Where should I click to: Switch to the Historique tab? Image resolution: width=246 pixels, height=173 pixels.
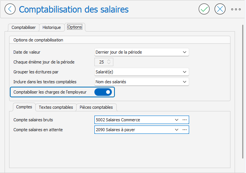[x=52, y=27]
